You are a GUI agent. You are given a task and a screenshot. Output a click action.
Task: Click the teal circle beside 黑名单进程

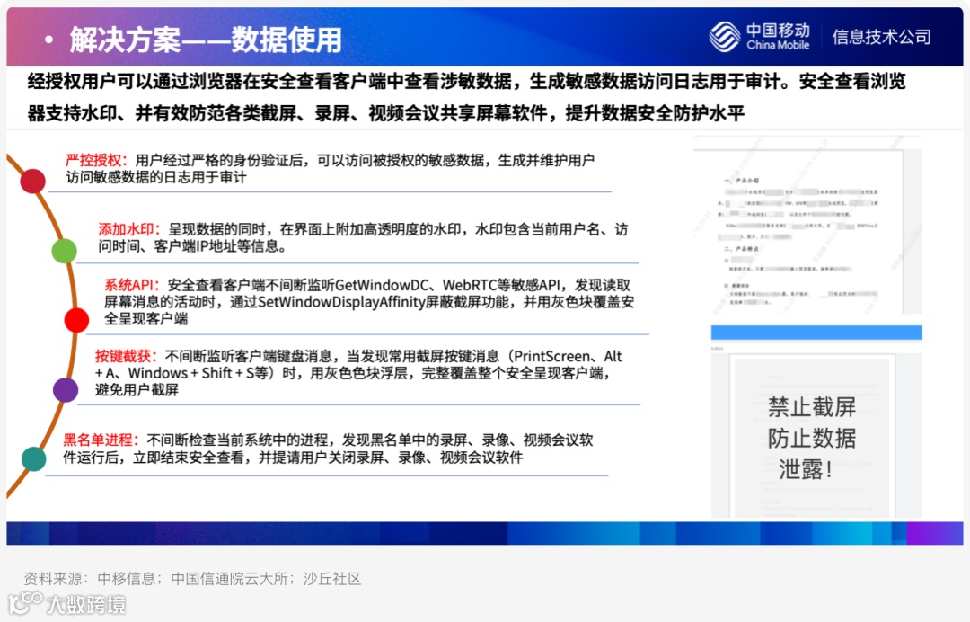pos(33,458)
